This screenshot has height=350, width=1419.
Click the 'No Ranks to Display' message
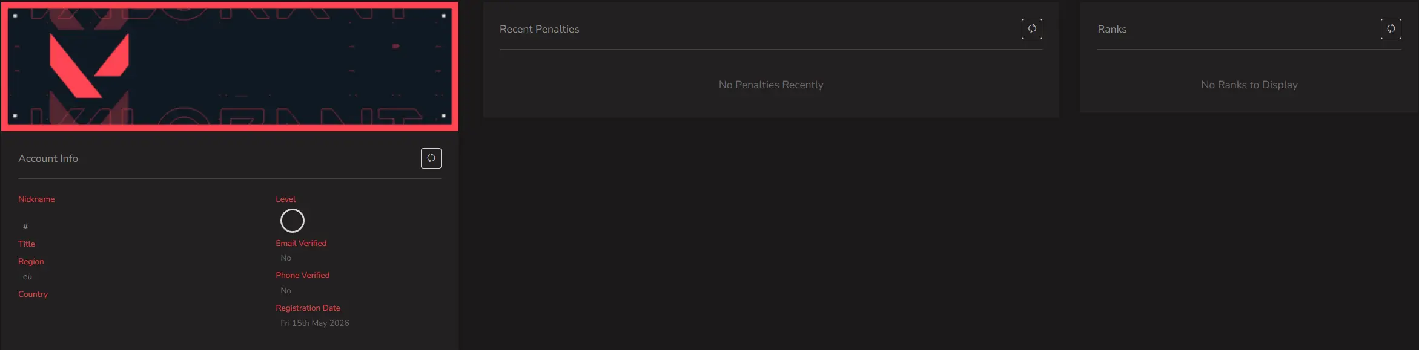point(1249,85)
